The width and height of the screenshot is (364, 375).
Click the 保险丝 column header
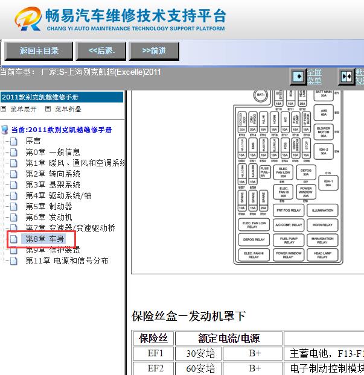click(x=153, y=338)
